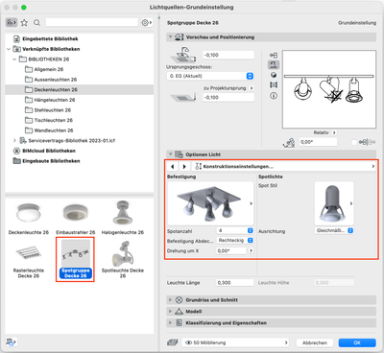
Task: Click the Klassifizierung und Eigenschaften icon
Action: pyautogui.click(x=180, y=323)
